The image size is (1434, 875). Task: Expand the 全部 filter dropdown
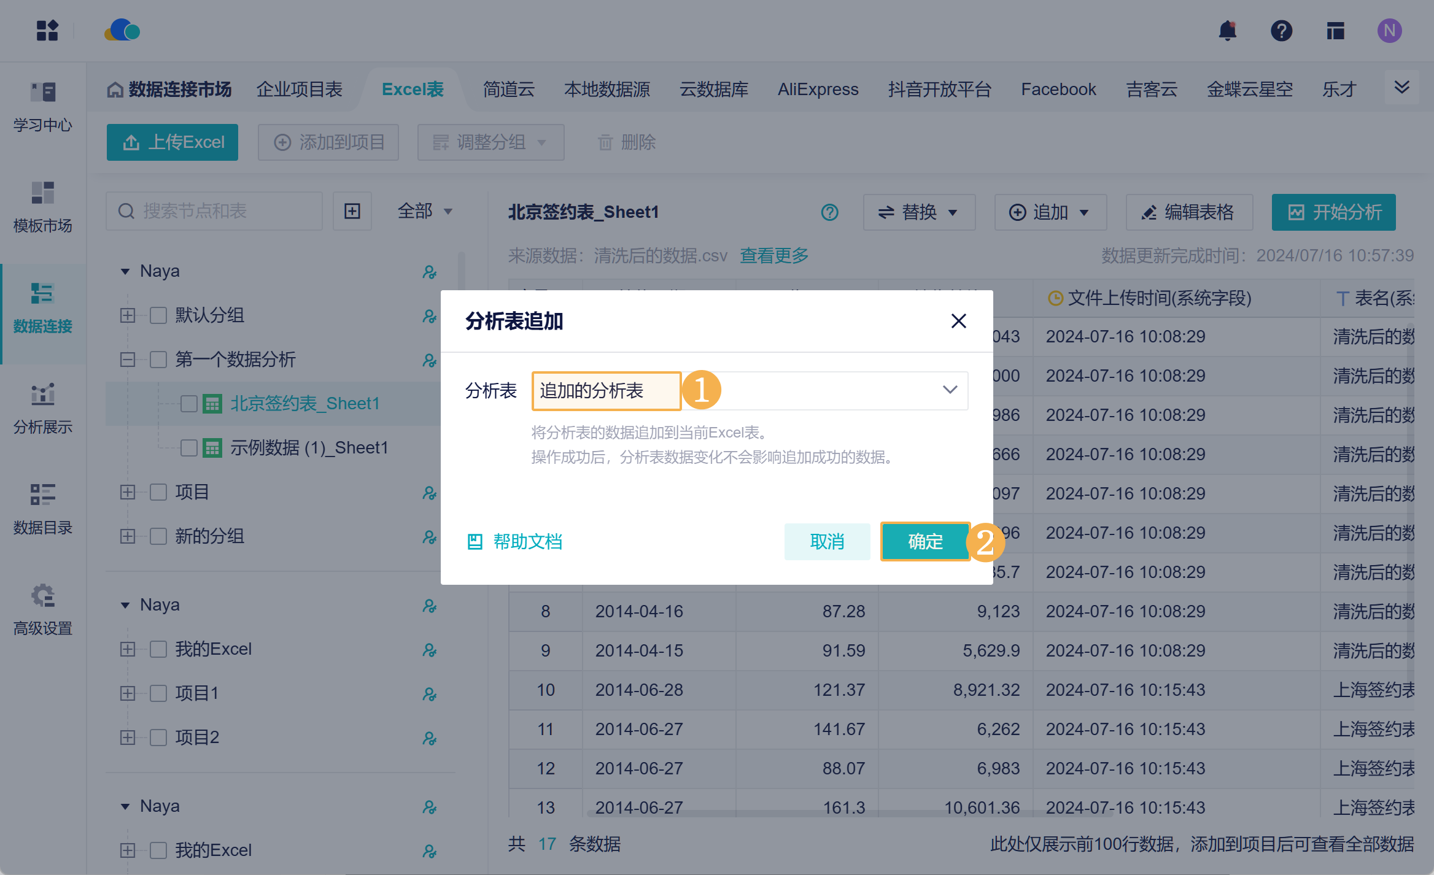tap(425, 211)
